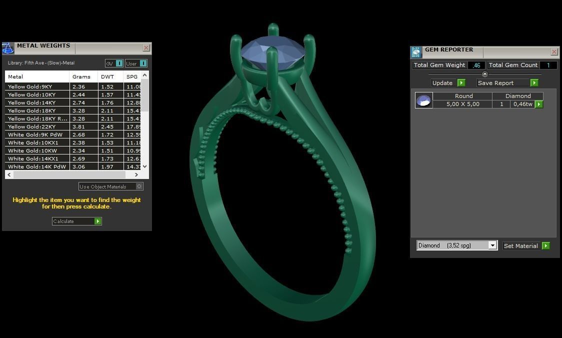Image resolution: width=562 pixels, height=338 pixels.
Task: Select the Yellow Gold:14KY row
Action: [73, 102]
